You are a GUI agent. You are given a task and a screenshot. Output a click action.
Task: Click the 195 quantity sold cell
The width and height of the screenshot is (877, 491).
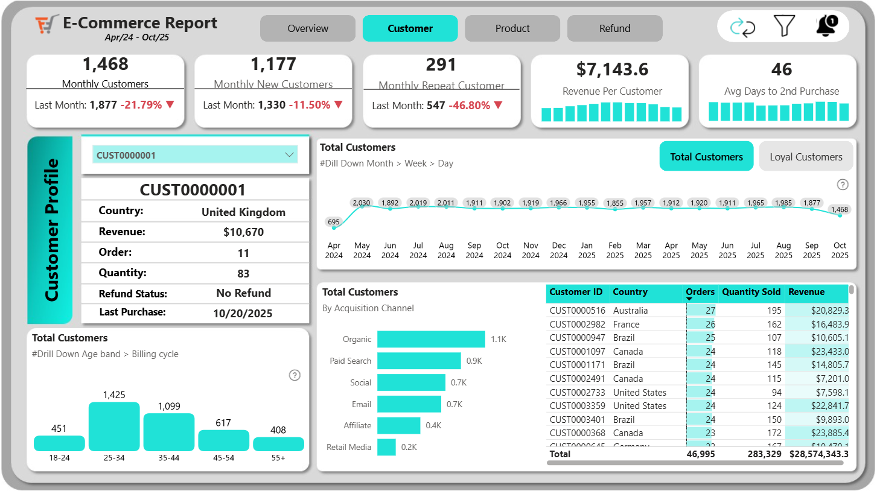(774, 311)
